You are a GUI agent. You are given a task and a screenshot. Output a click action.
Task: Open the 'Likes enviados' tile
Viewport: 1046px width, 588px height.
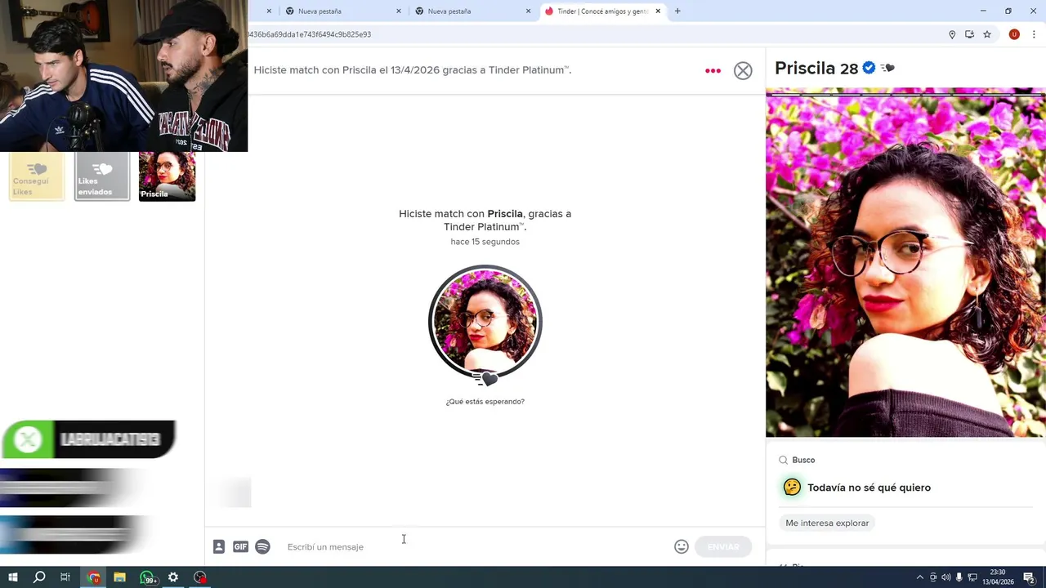click(102, 176)
